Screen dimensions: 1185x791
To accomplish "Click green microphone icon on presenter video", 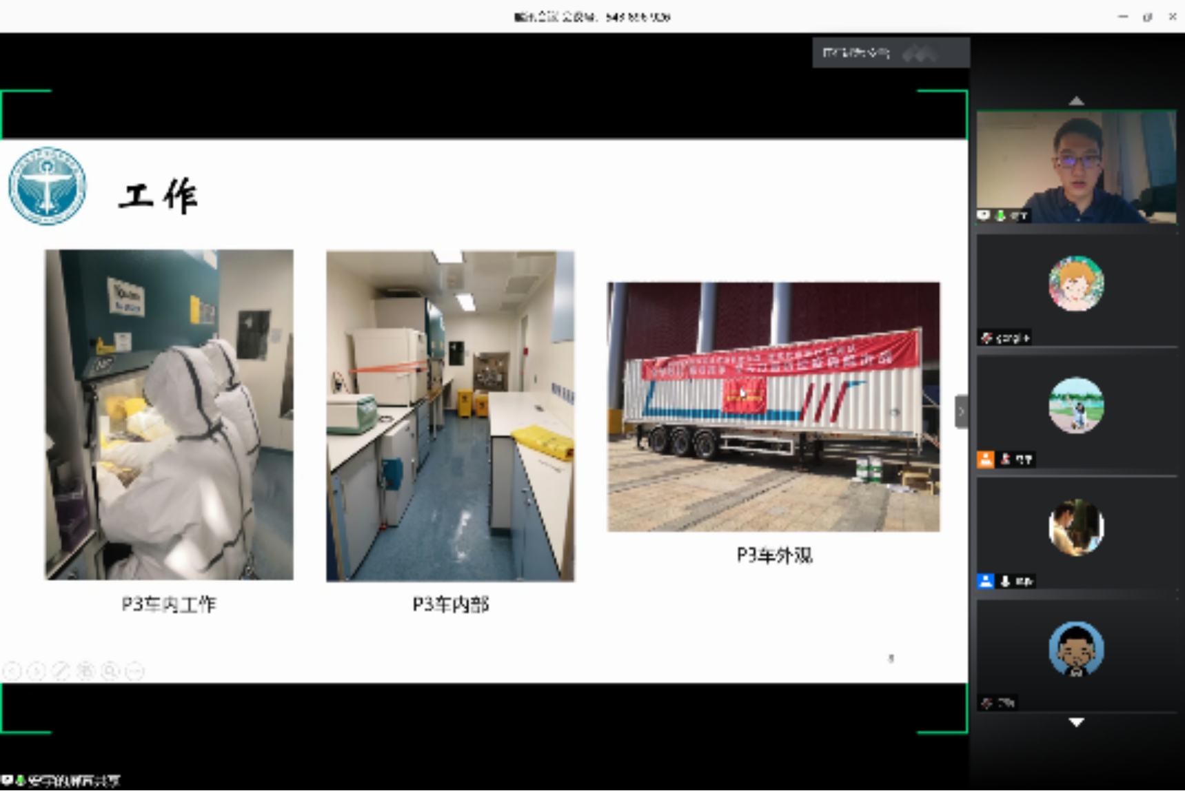I will click(x=1000, y=216).
